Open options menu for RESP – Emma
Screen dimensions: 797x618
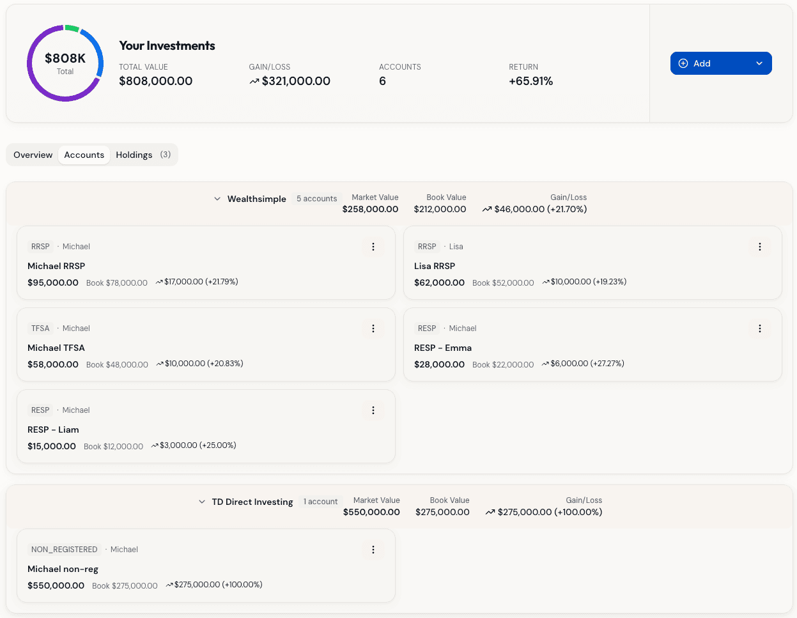(x=759, y=328)
